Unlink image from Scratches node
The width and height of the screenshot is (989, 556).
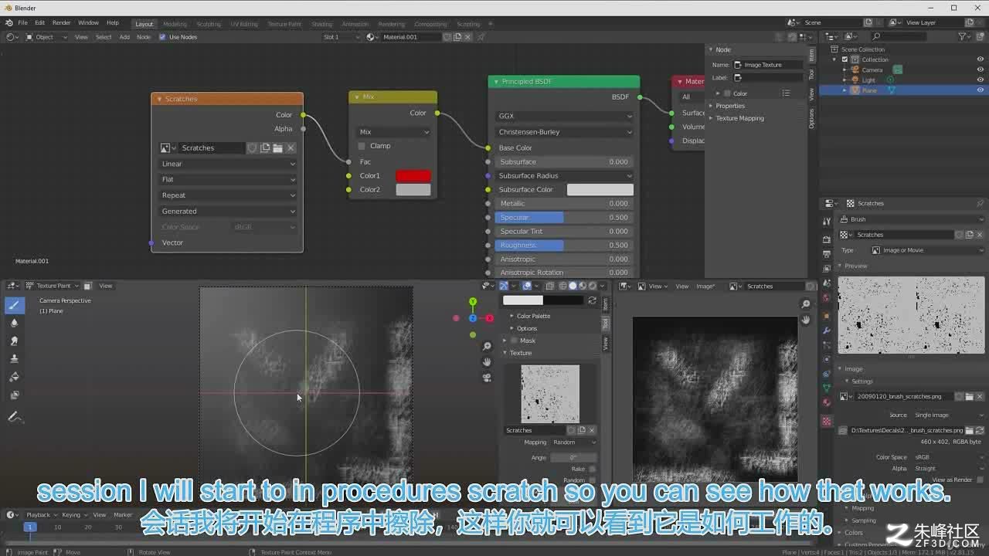291,147
